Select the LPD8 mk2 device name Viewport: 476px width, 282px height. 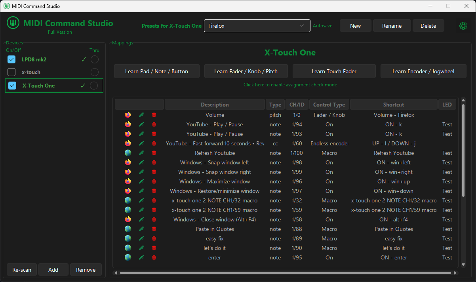click(34, 59)
